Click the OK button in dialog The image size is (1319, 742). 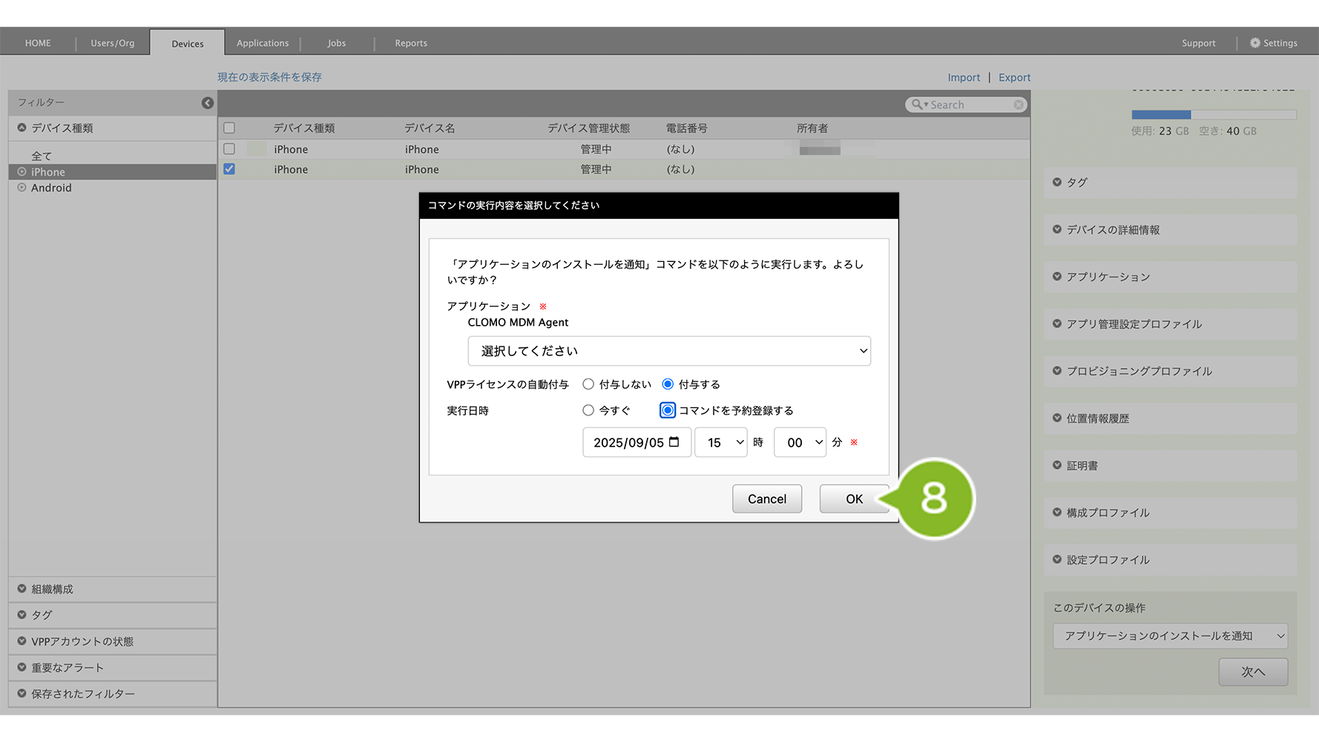click(x=853, y=499)
